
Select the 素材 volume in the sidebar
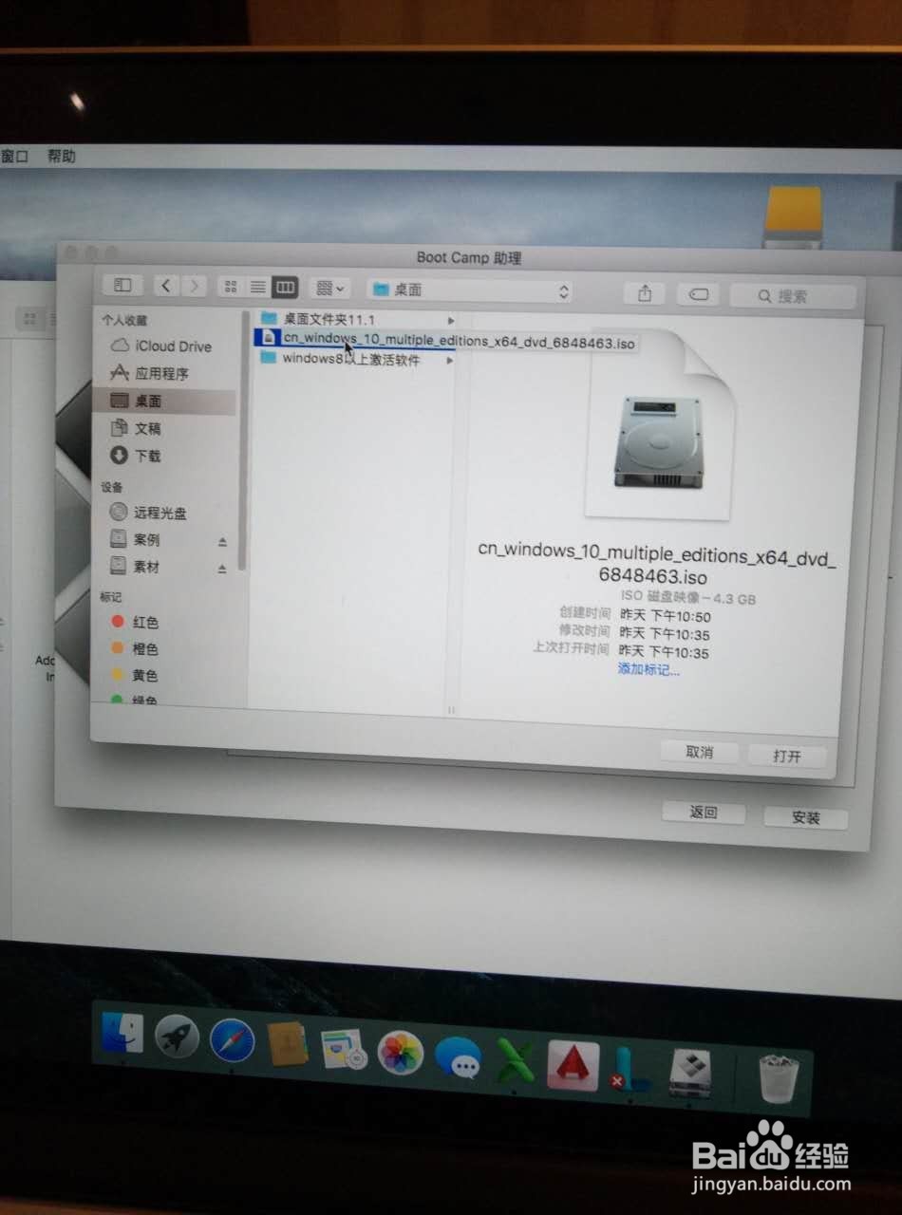click(x=135, y=567)
